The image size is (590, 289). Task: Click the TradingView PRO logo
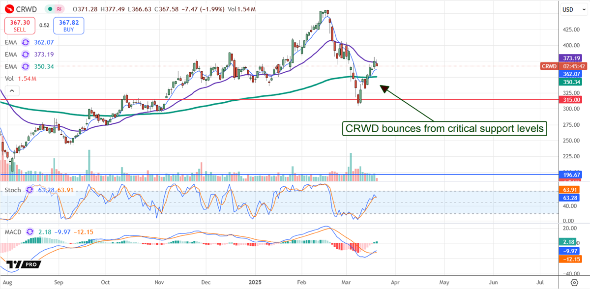point(25,264)
